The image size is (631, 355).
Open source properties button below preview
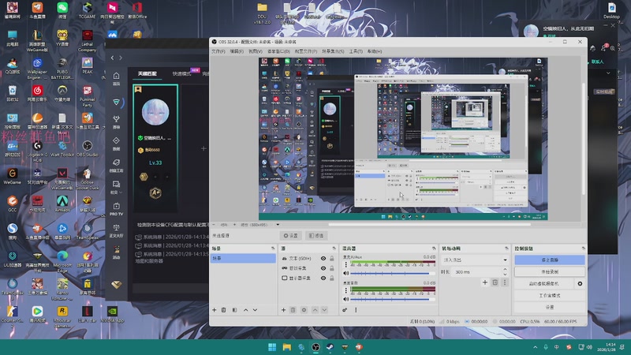(290, 235)
